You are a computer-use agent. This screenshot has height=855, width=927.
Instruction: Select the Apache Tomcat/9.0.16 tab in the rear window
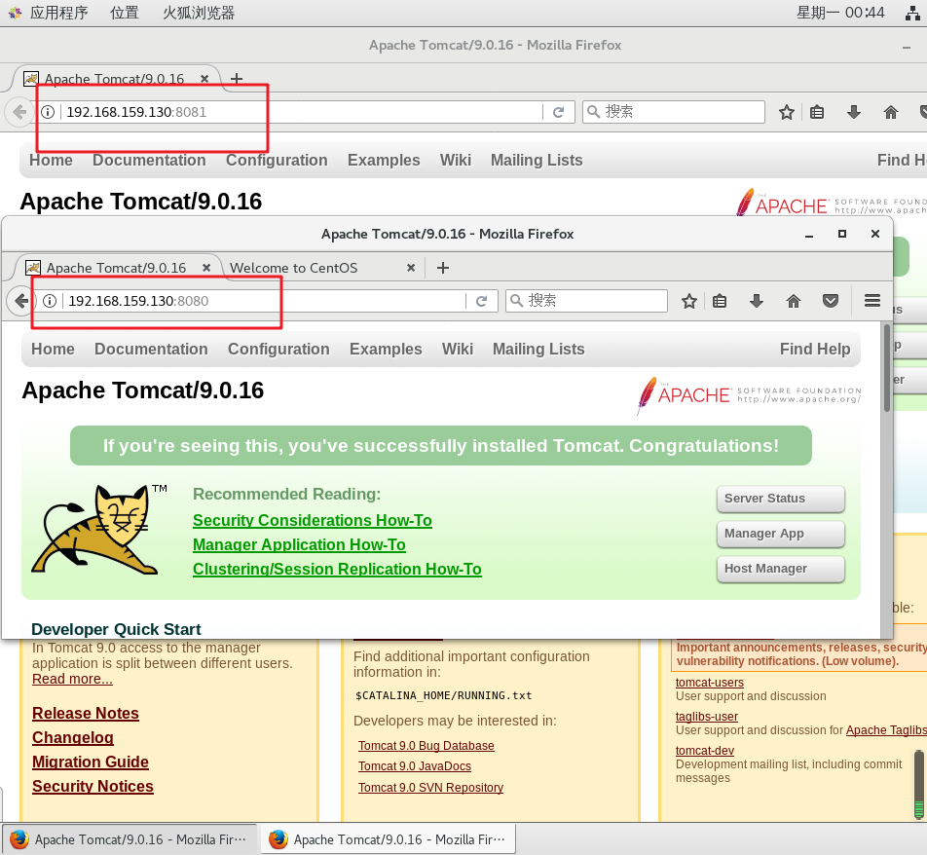[114, 79]
